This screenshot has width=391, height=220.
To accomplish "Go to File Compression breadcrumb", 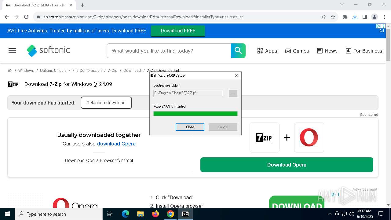I will 87,70.
